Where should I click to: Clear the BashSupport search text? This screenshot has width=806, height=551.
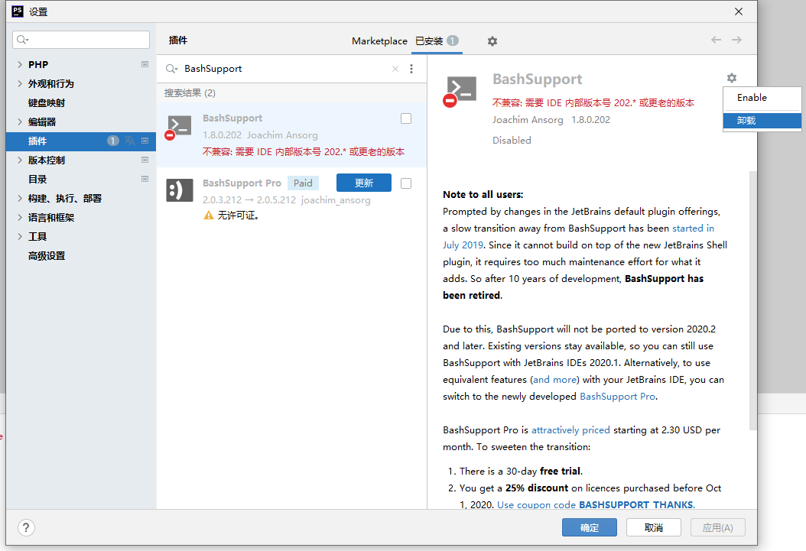395,69
